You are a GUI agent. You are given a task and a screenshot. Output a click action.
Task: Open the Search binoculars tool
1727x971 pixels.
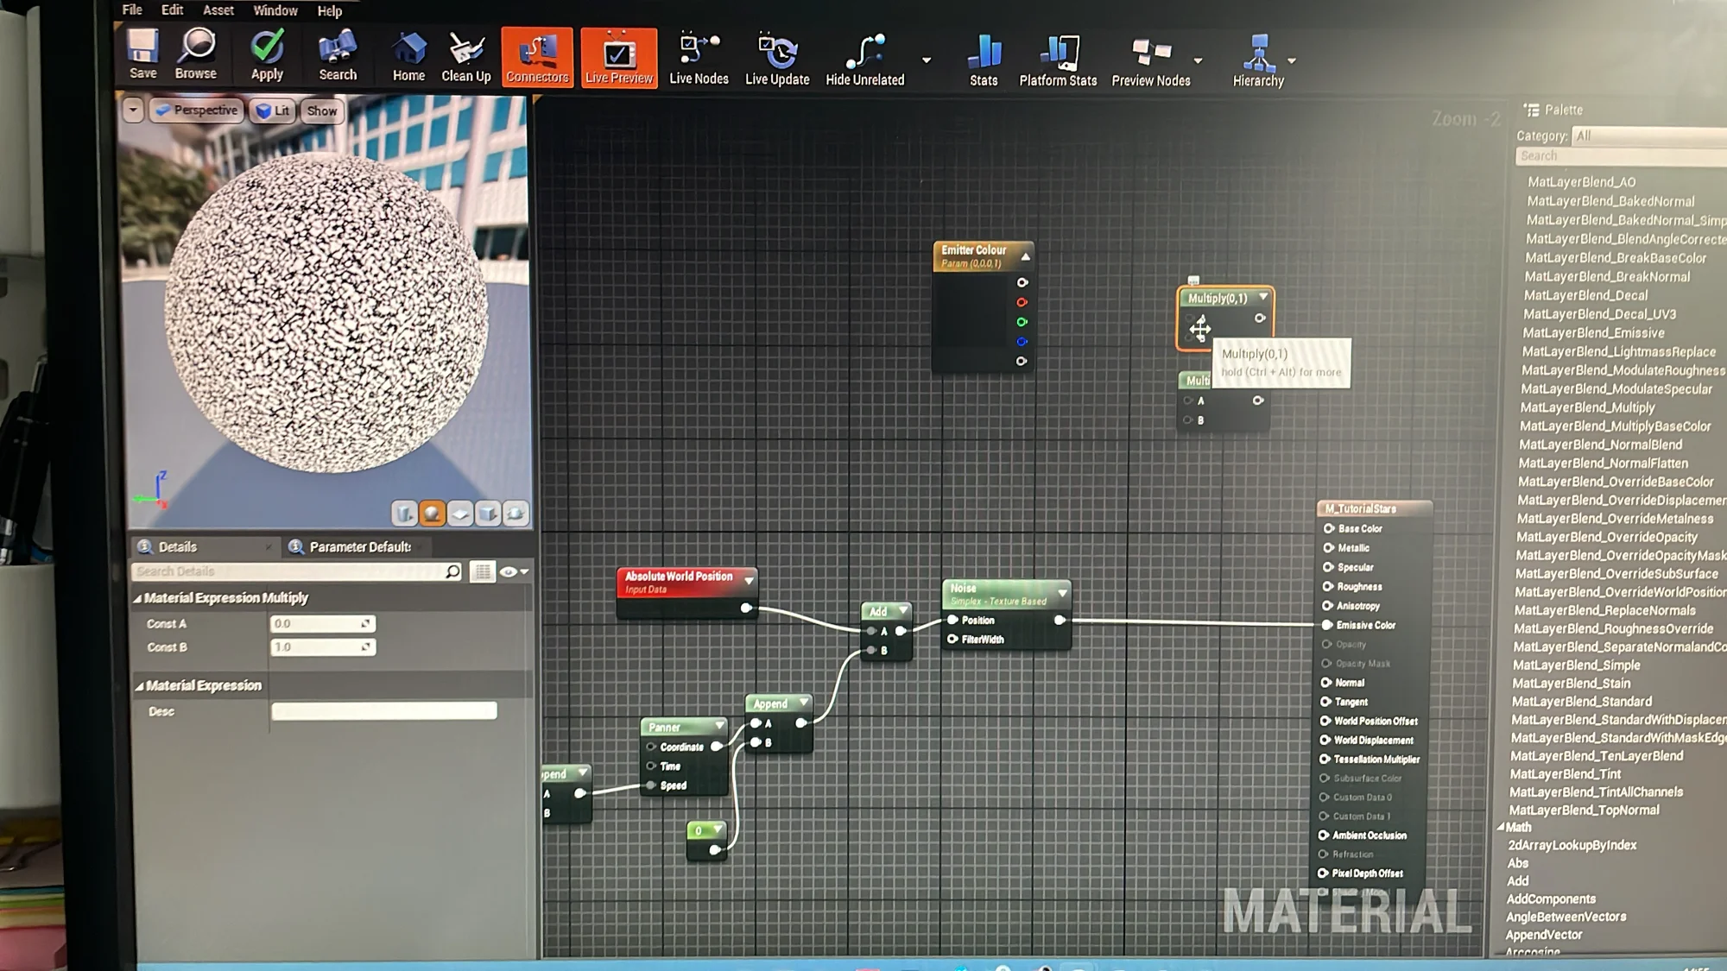coord(338,56)
